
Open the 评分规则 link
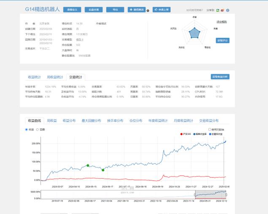[222, 21]
